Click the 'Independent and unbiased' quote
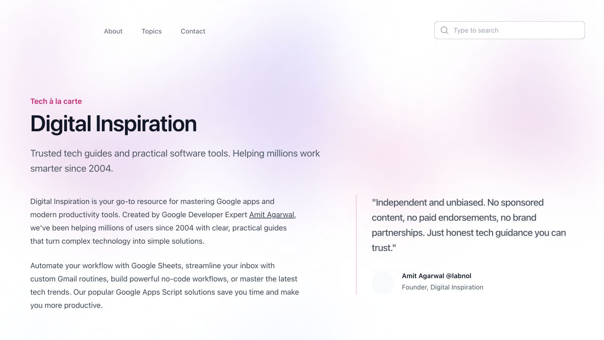This screenshot has width=604, height=340. (x=469, y=225)
